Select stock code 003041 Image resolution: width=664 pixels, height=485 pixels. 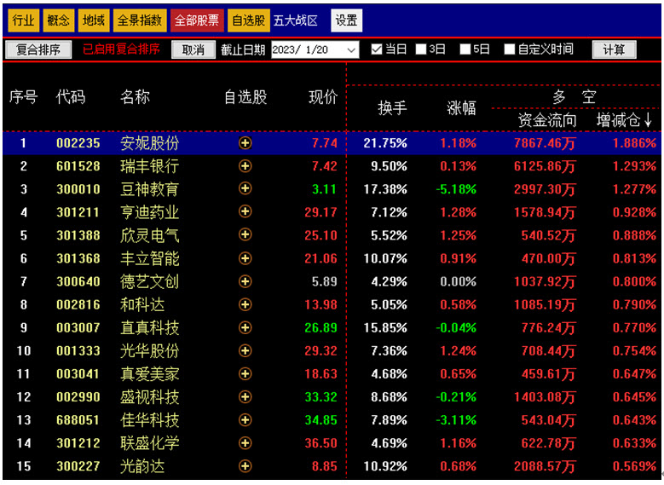coord(78,373)
